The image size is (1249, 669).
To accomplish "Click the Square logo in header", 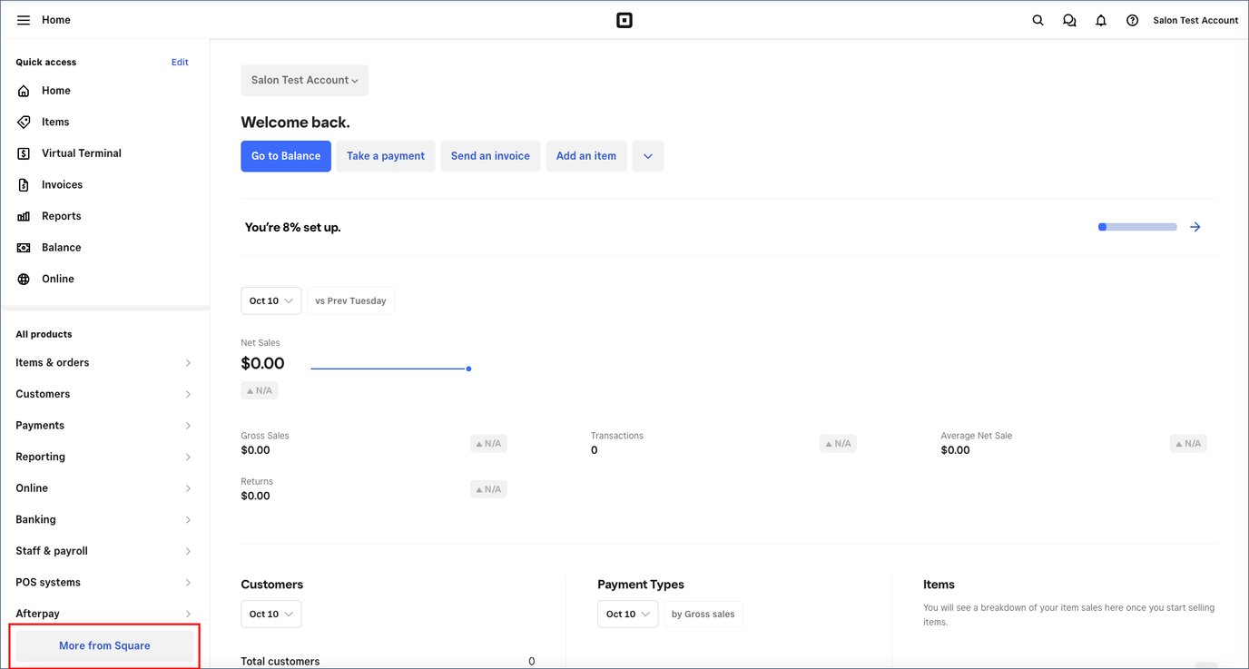I will pos(624,20).
